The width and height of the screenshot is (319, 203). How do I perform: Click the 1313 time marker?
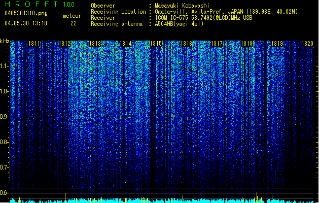coord(95,44)
